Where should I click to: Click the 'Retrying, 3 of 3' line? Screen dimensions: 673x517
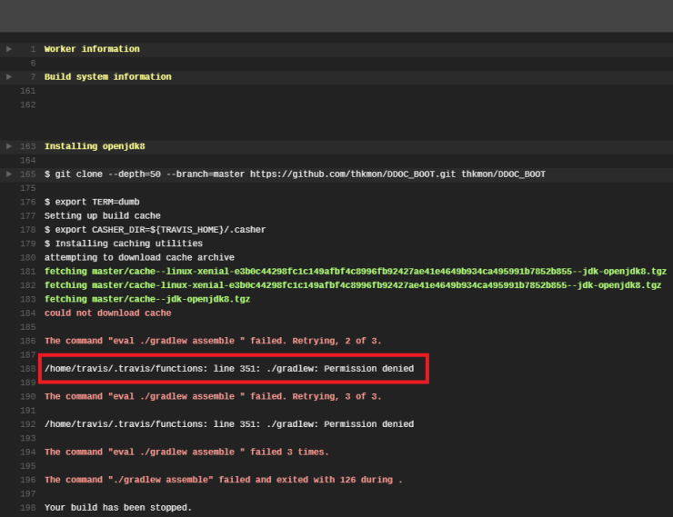coord(213,396)
